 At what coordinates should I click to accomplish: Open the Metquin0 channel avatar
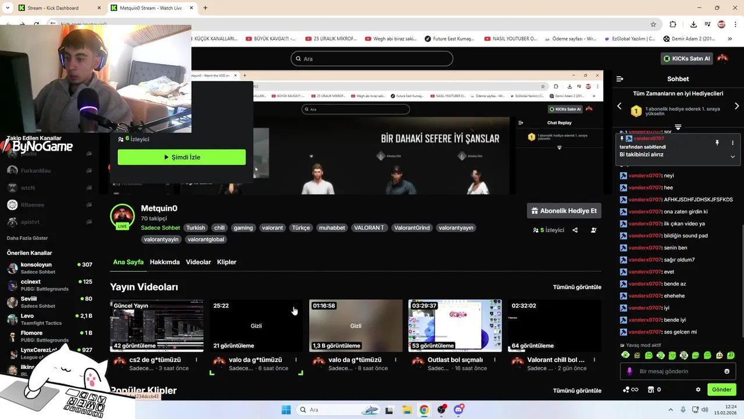pos(123,216)
